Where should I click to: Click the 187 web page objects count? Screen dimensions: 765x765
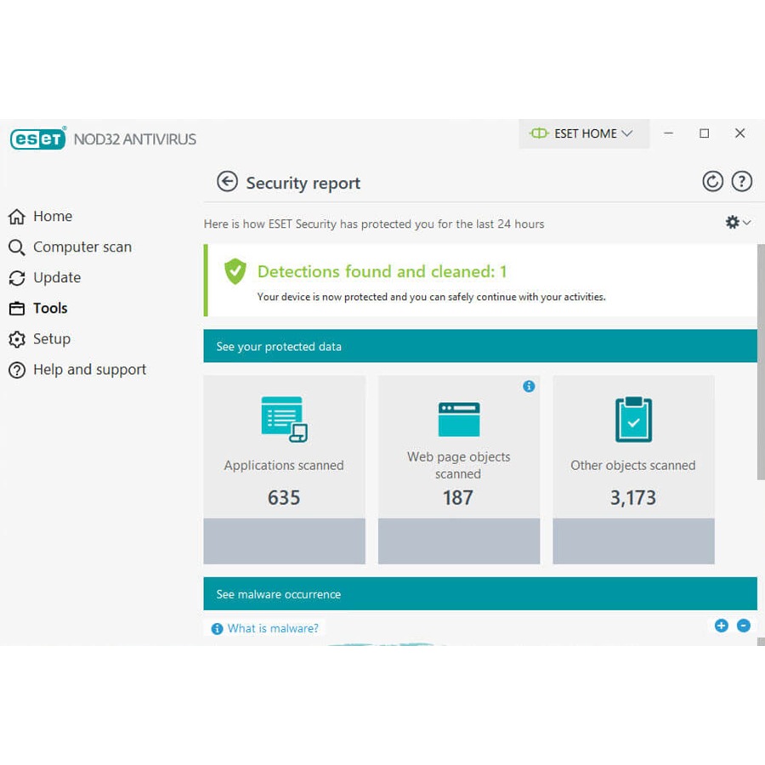(x=457, y=497)
